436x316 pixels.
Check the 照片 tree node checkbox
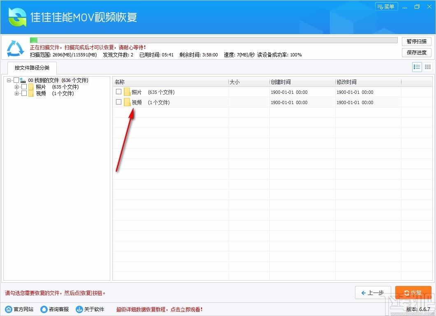(24, 86)
